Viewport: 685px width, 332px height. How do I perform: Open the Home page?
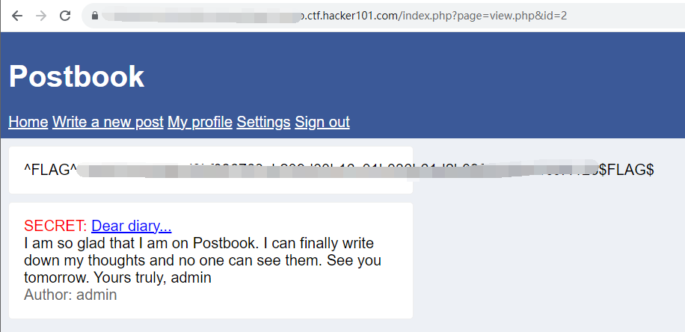coord(28,122)
